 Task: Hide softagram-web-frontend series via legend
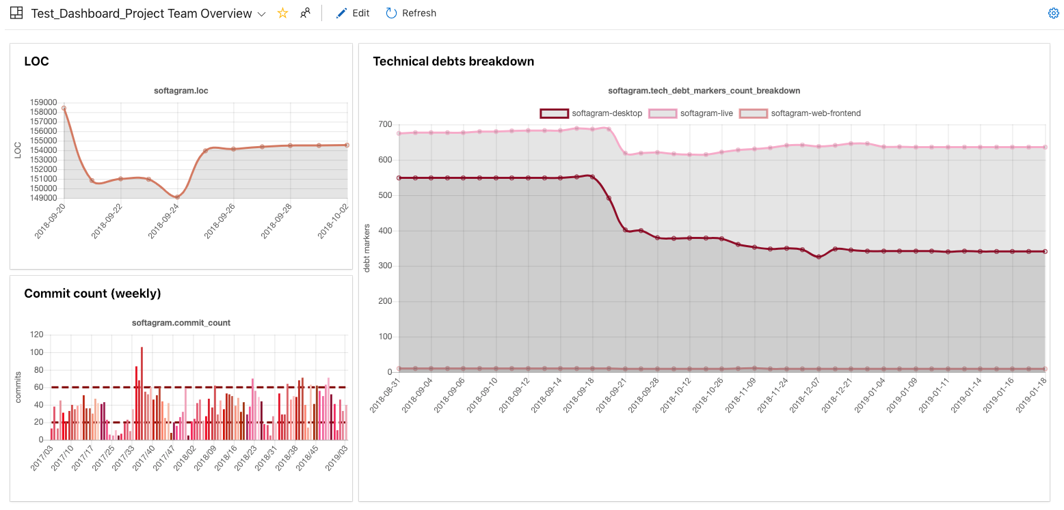pyautogui.click(x=815, y=113)
